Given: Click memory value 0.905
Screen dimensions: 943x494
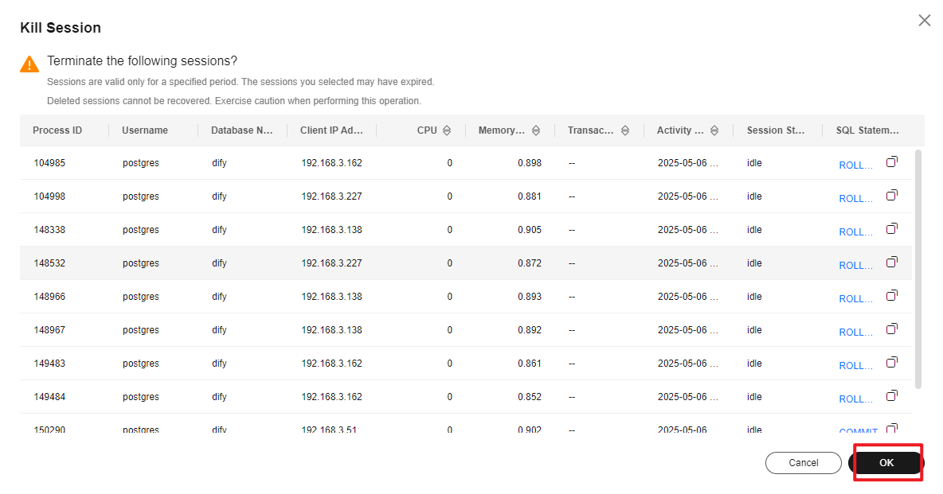Looking at the screenshot, I should click(x=529, y=230).
